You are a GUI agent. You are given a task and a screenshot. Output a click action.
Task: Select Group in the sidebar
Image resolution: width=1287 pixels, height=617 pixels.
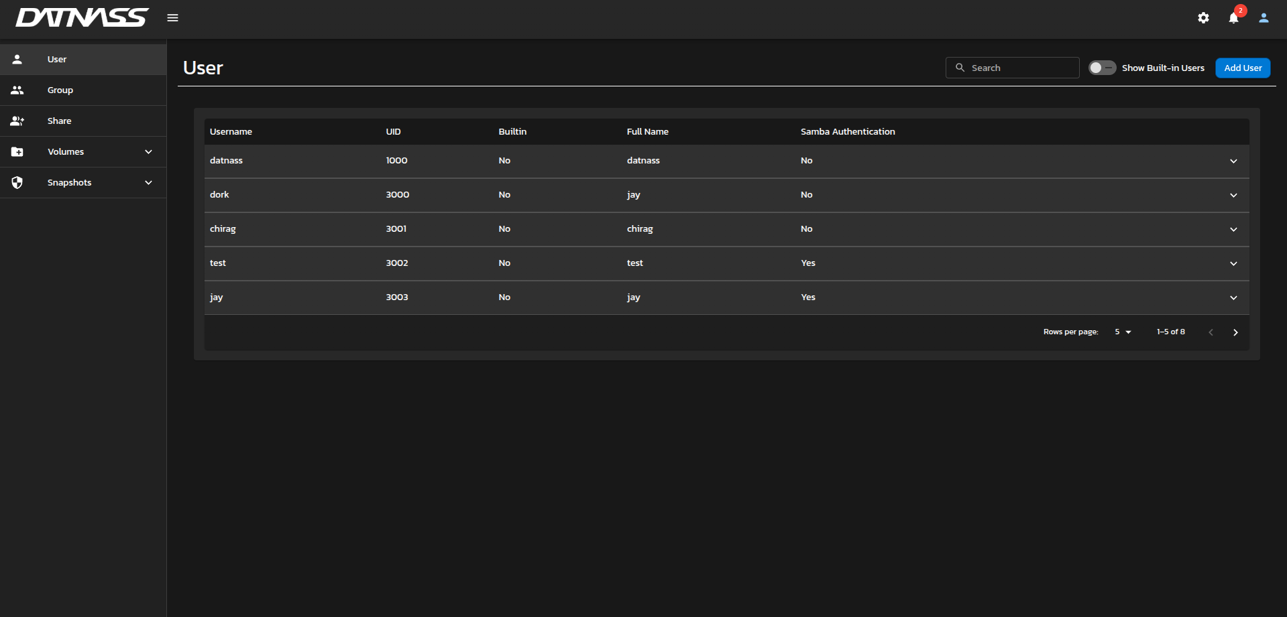coord(60,90)
